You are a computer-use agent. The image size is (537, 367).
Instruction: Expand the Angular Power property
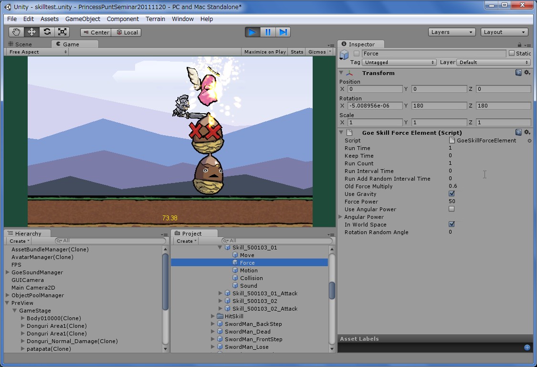(340, 217)
